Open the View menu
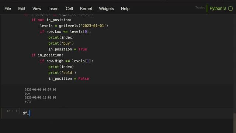Viewport: 236px width, 133px height. [x=37, y=9]
